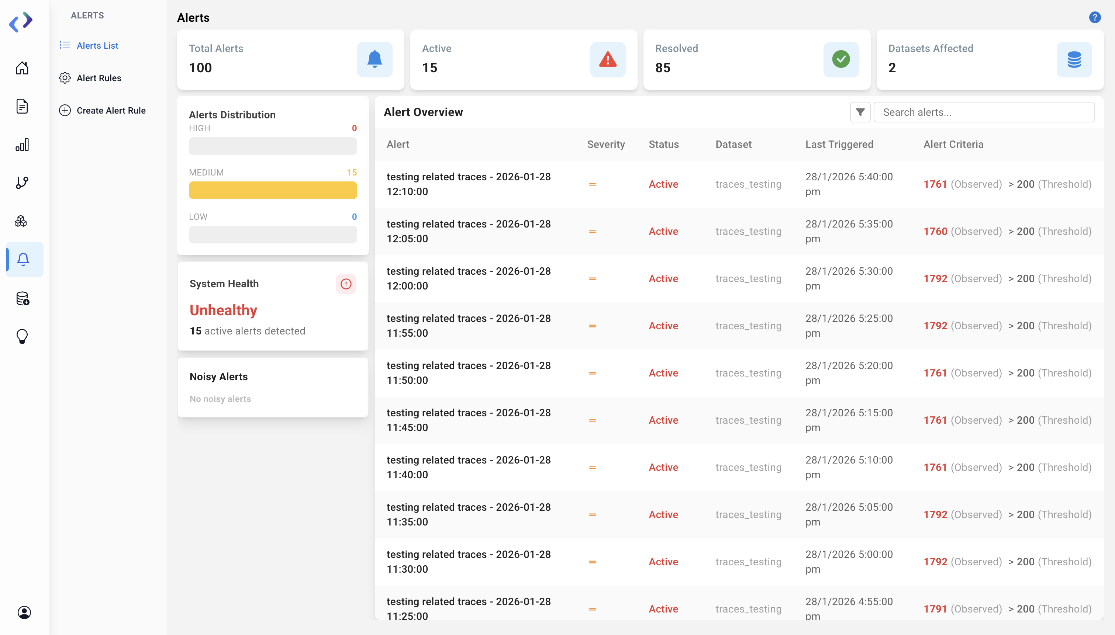Focus the Search alerts input field
This screenshot has height=635, width=1115.
click(984, 112)
